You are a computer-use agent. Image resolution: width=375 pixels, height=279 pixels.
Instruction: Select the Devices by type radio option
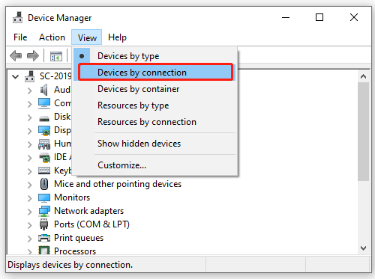click(x=155, y=56)
